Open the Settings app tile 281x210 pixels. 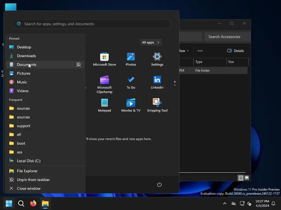click(x=157, y=59)
